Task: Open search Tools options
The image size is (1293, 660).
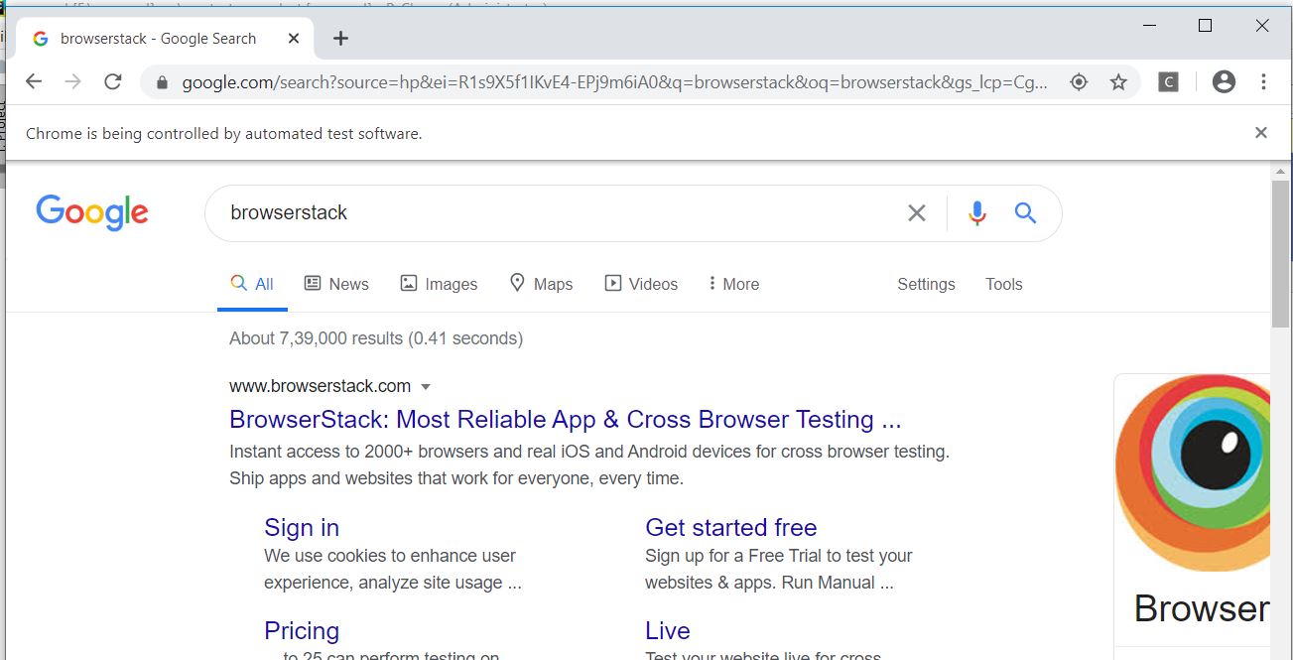Action: click(1003, 284)
